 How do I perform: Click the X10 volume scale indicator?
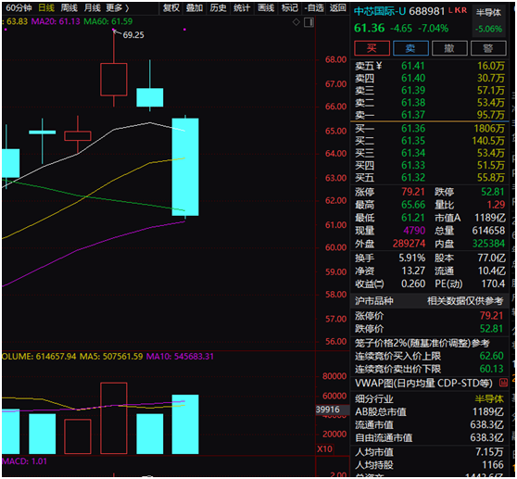coord(324,449)
